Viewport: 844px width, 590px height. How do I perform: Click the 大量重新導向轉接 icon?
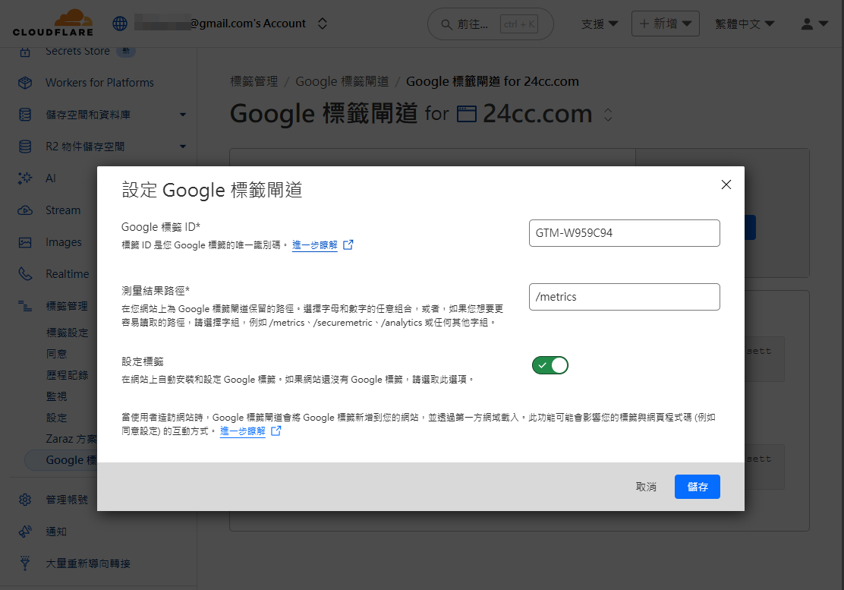click(x=25, y=563)
